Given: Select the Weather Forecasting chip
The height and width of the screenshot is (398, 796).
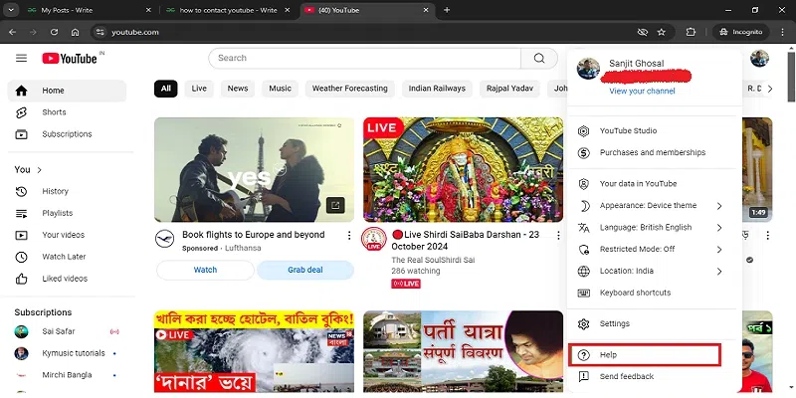Looking at the screenshot, I should click(x=350, y=89).
